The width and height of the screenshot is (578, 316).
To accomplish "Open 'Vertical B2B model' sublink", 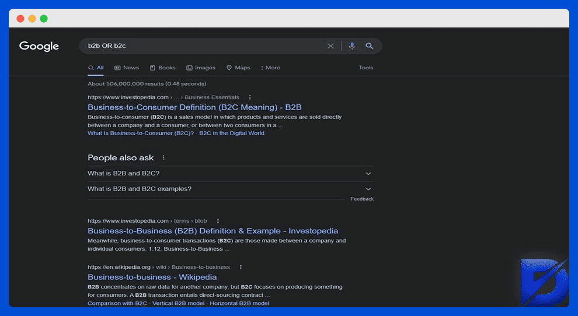I will (x=179, y=304).
